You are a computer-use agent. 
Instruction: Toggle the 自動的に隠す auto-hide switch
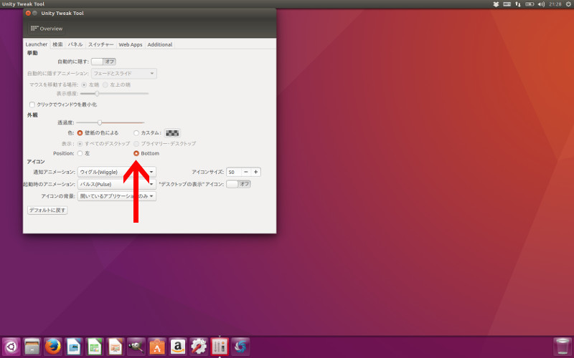pyautogui.click(x=103, y=62)
